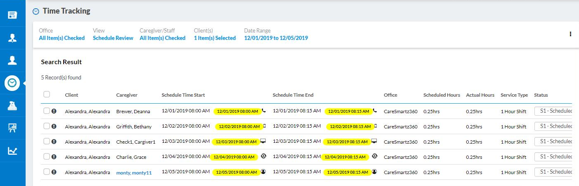Open the vertical three-dot options menu
Screen dimensions: 579x186
click(x=570, y=34)
